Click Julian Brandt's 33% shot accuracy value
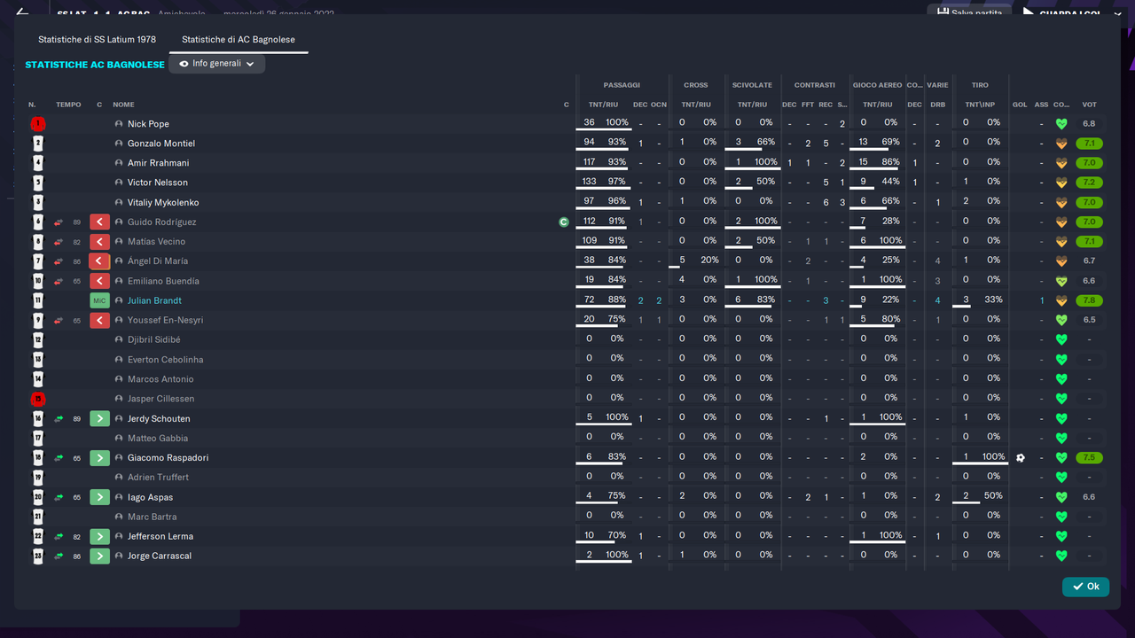The height and width of the screenshot is (638, 1135). click(x=993, y=300)
